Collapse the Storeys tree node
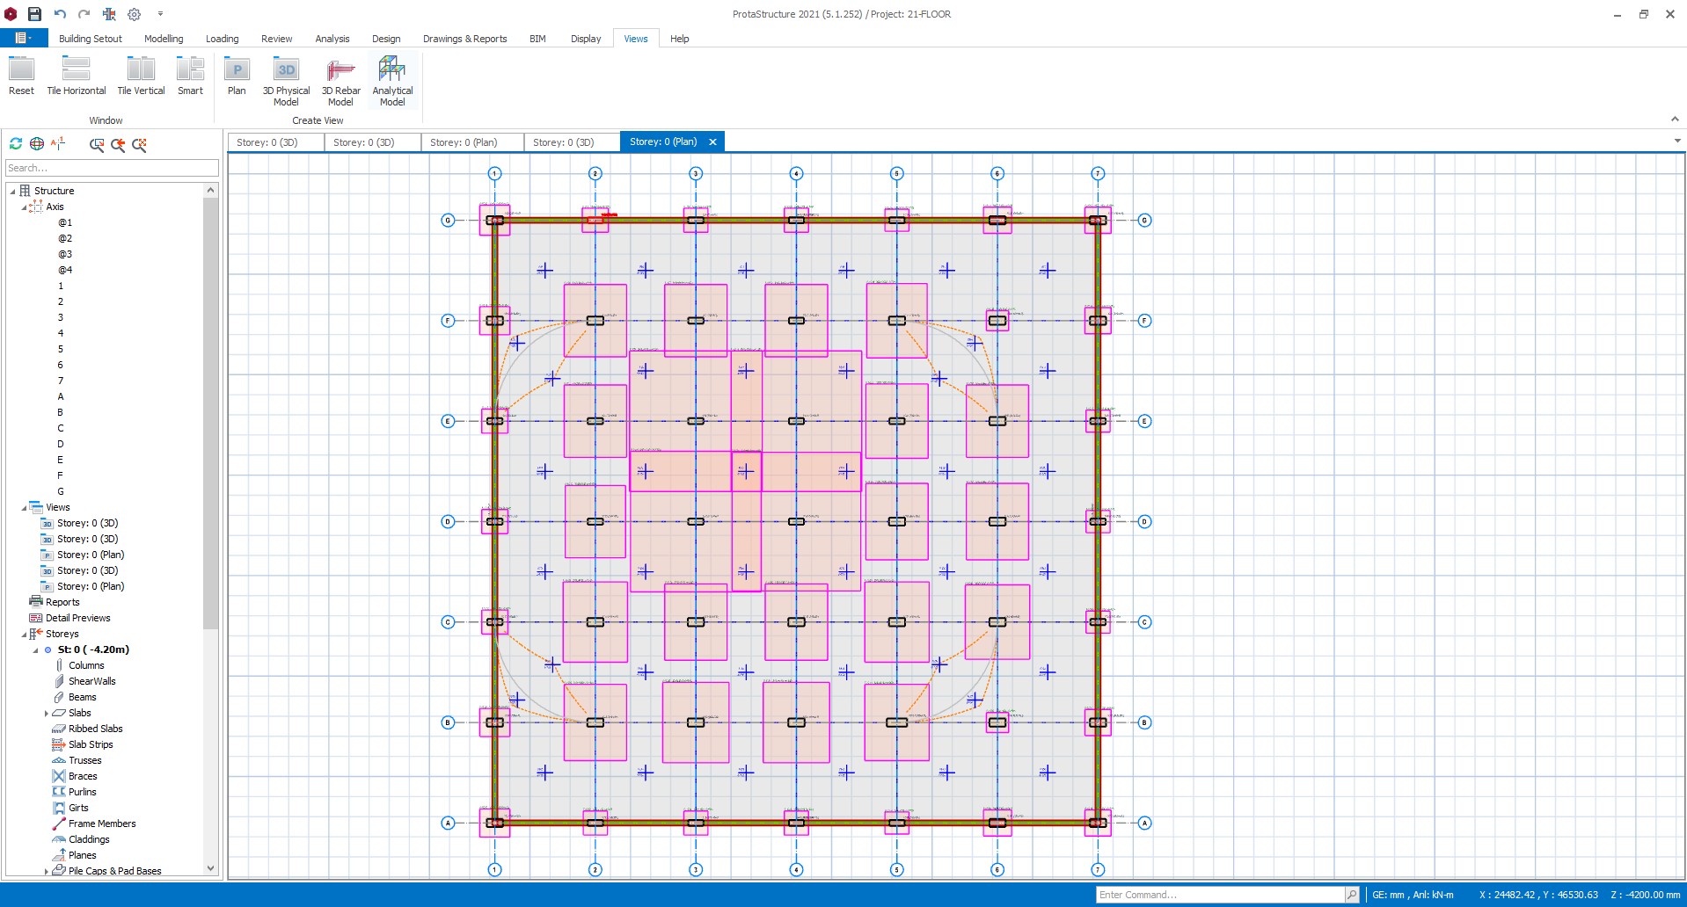Image resolution: width=1687 pixels, height=907 pixels. tap(24, 635)
